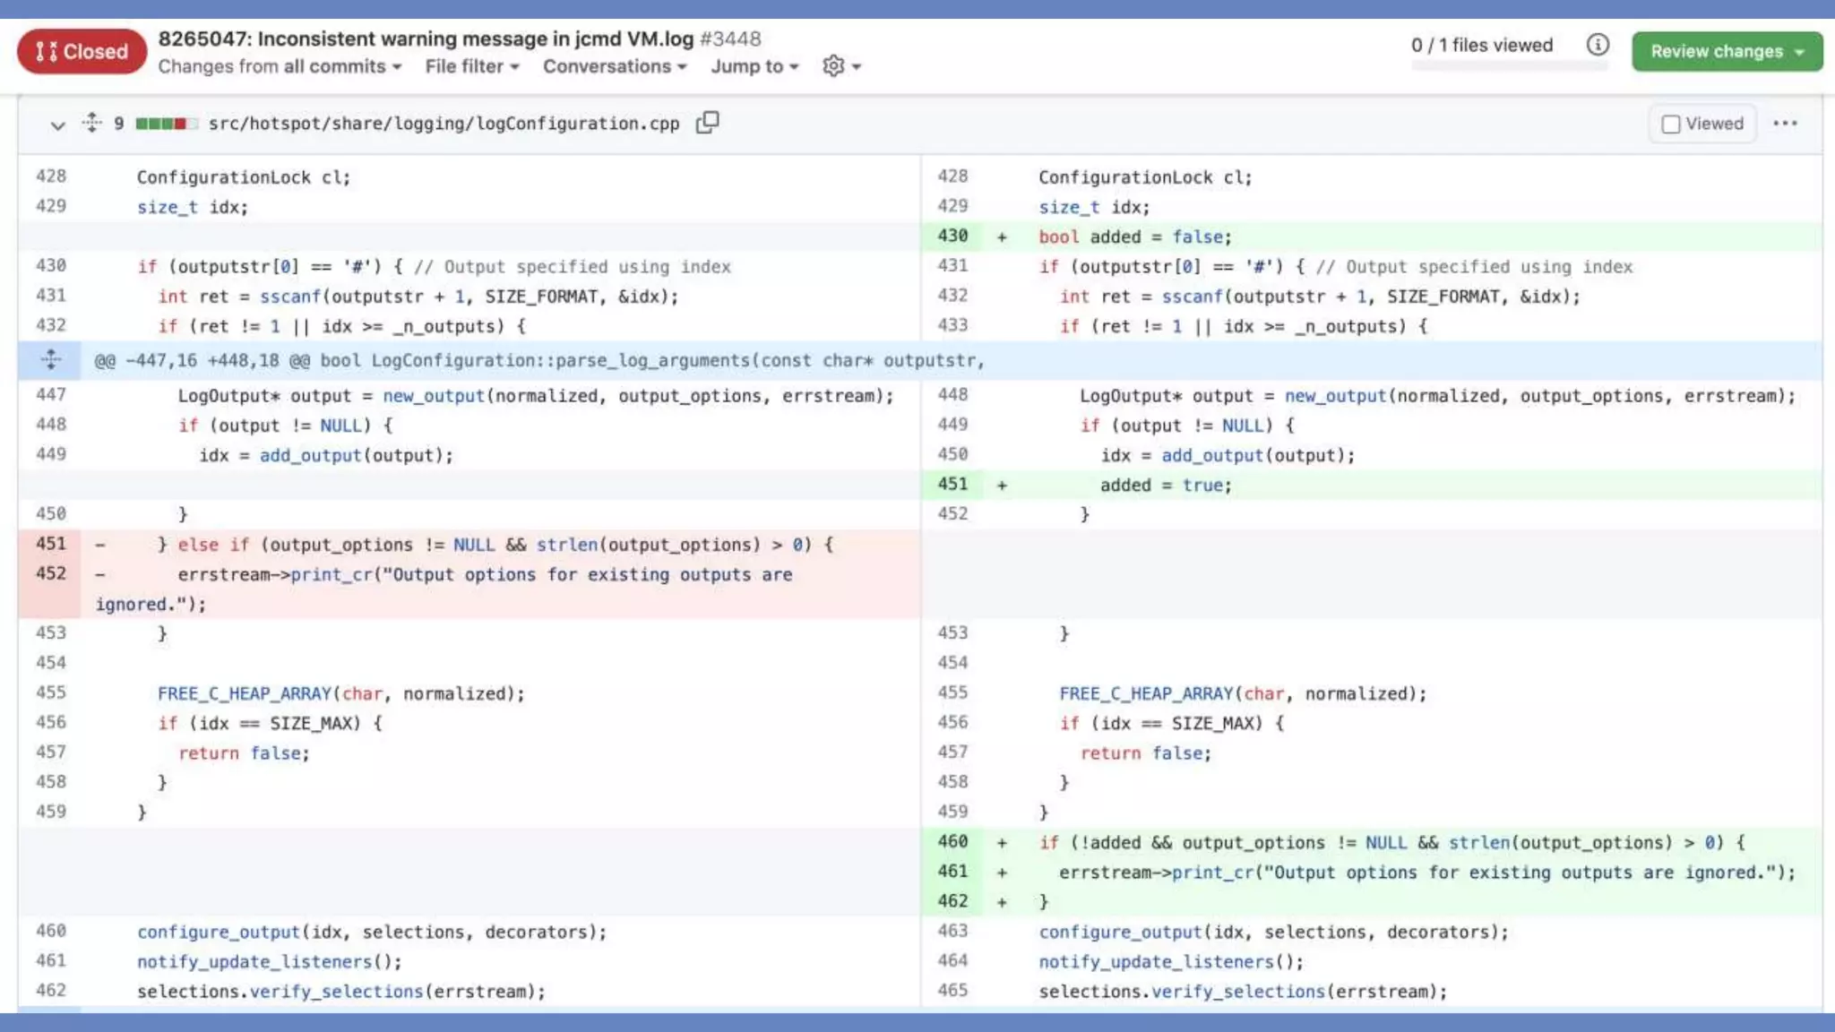The width and height of the screenshot is (1835, 1032).
Task: Click the plus marker on line 430
Action: coord(1002,237)
